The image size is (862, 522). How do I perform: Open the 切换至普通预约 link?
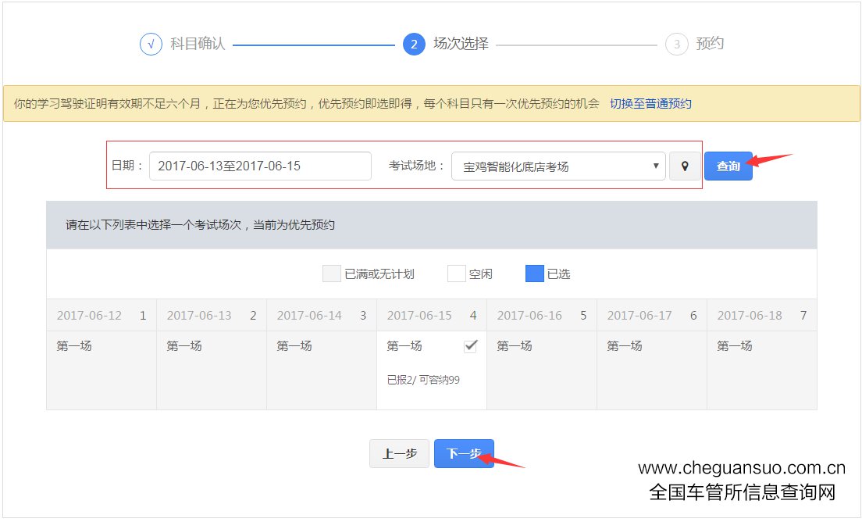[650, 104]
